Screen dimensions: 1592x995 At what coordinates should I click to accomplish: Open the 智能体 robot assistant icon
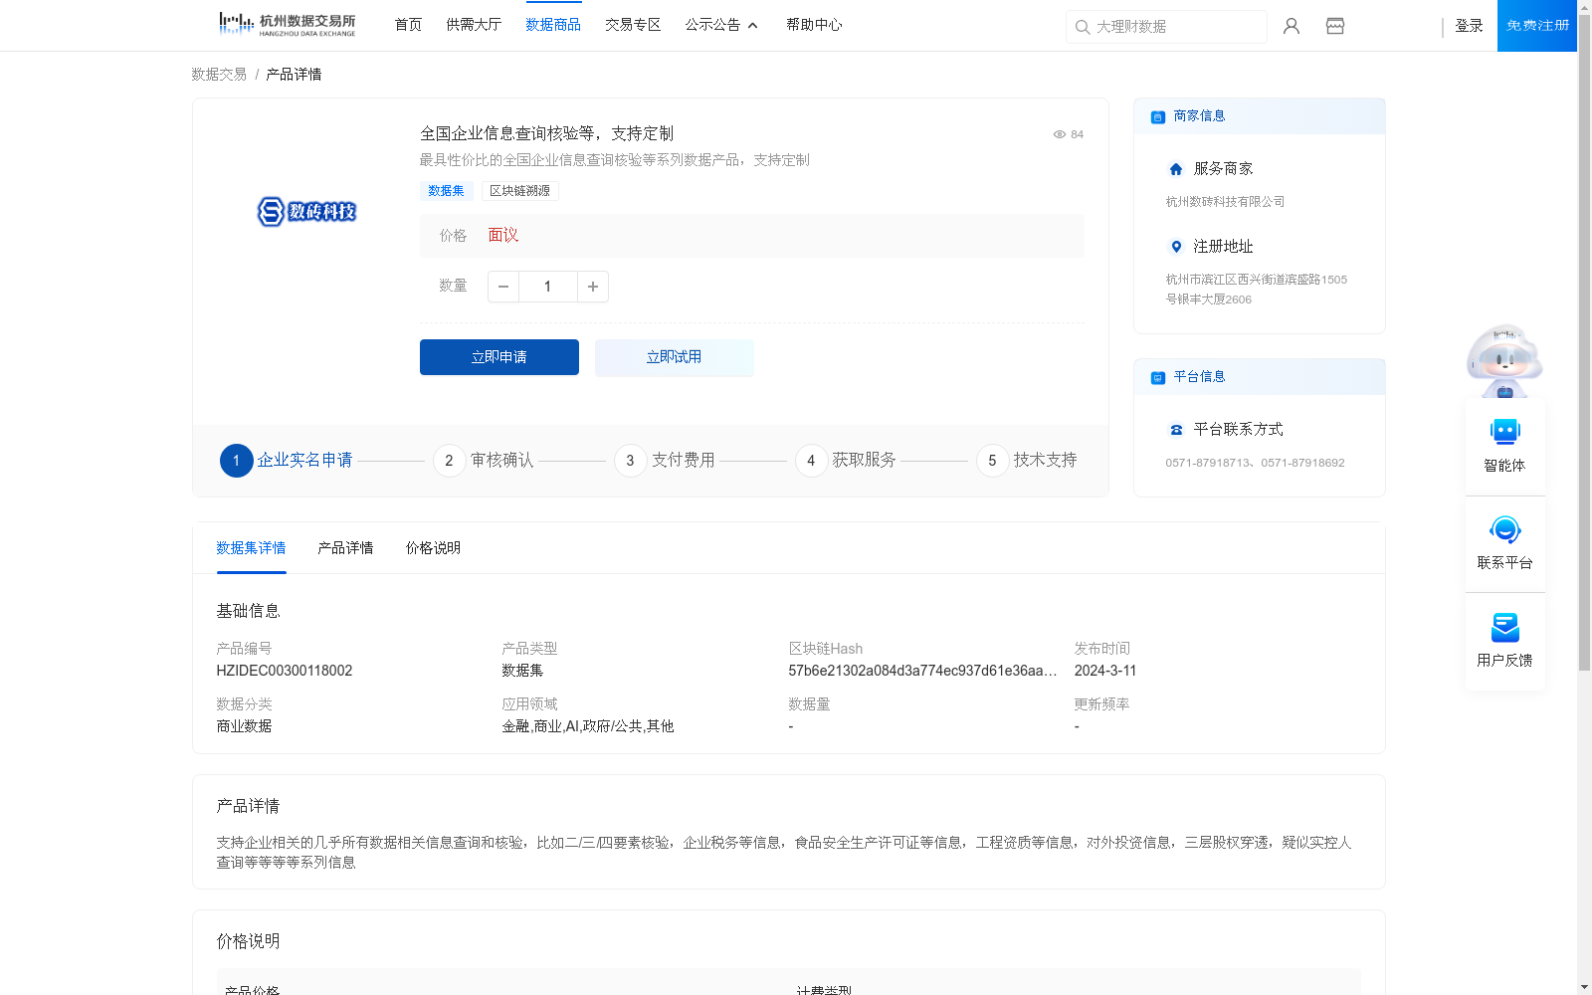point(1504,432)
